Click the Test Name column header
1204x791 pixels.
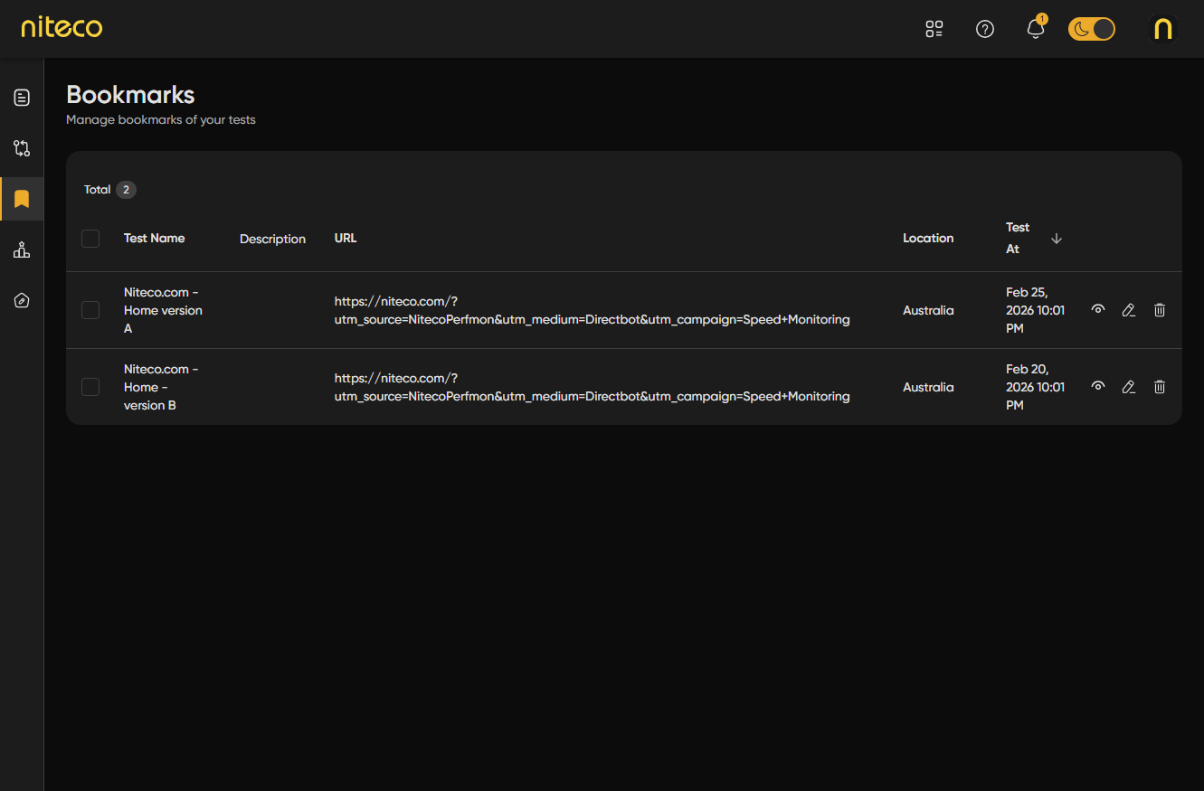click(x=155, y=239)
